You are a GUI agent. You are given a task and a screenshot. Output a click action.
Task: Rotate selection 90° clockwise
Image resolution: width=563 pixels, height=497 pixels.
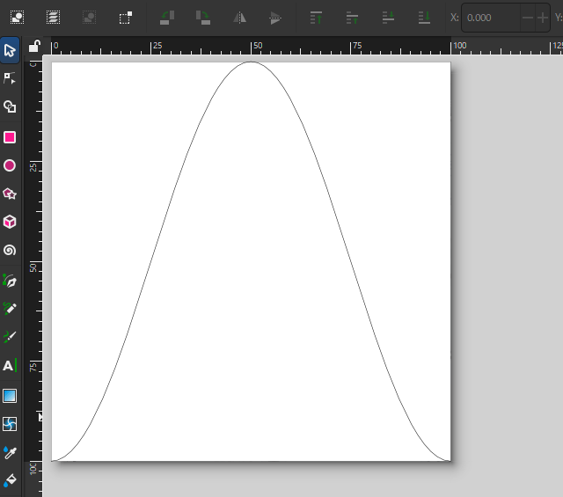click(203, 18)
